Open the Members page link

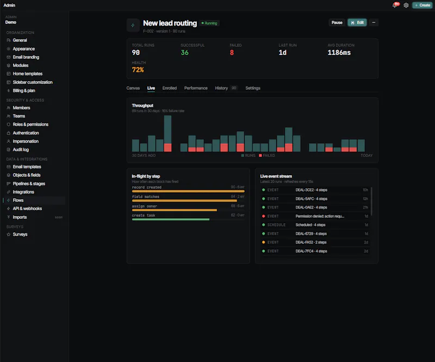(x=21, y=108)
